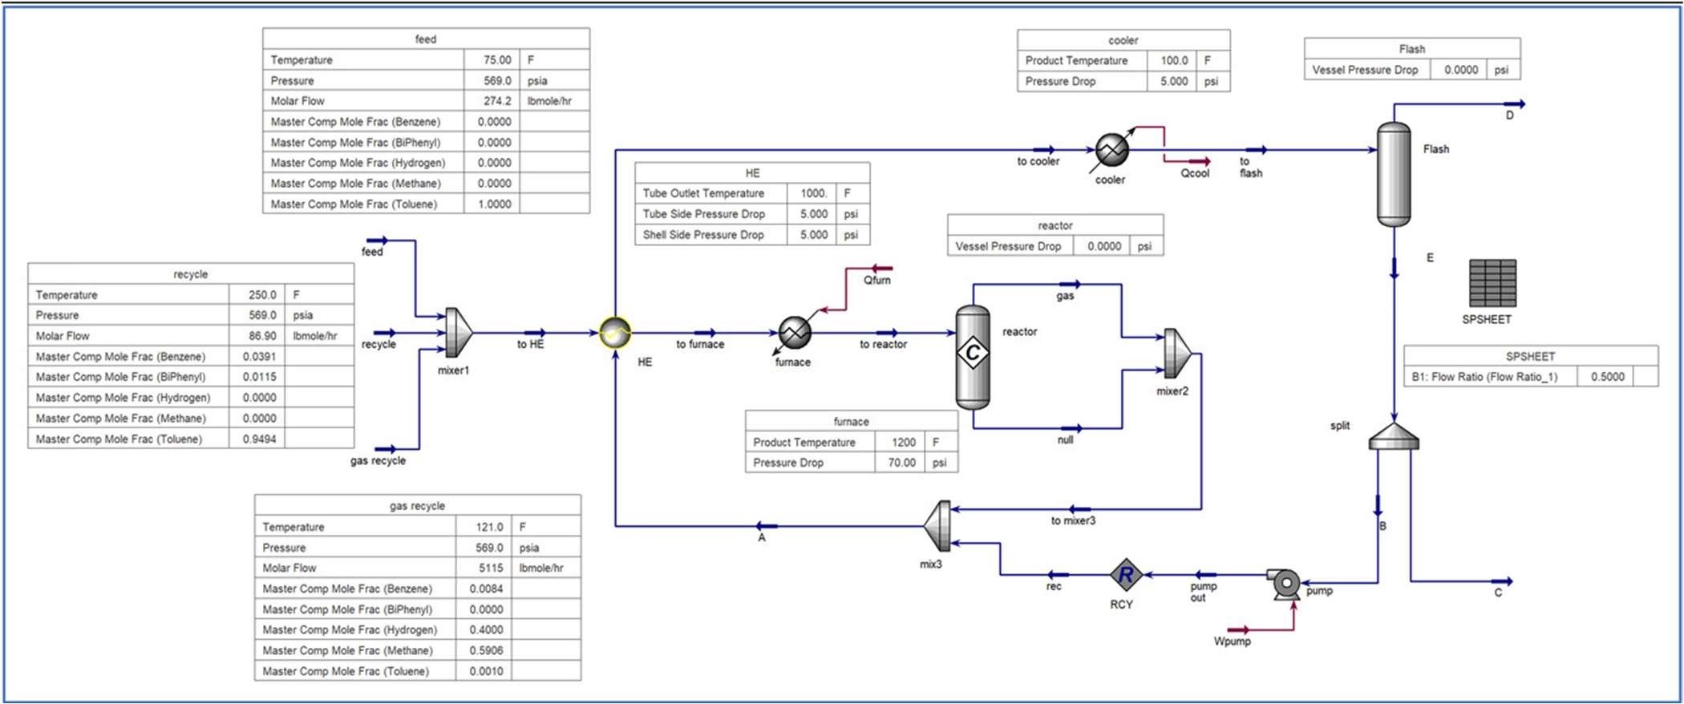Select the furnace heater icon
1684x704 pixels.
click(795, 333)
